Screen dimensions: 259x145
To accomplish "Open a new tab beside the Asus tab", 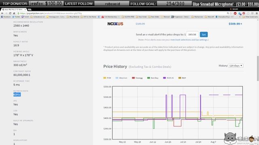I will (30, 10).
